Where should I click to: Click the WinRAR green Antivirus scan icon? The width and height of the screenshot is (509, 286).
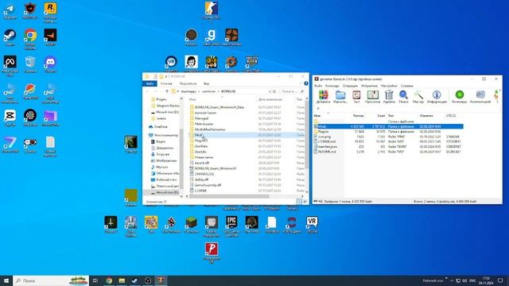click(460, 97)
